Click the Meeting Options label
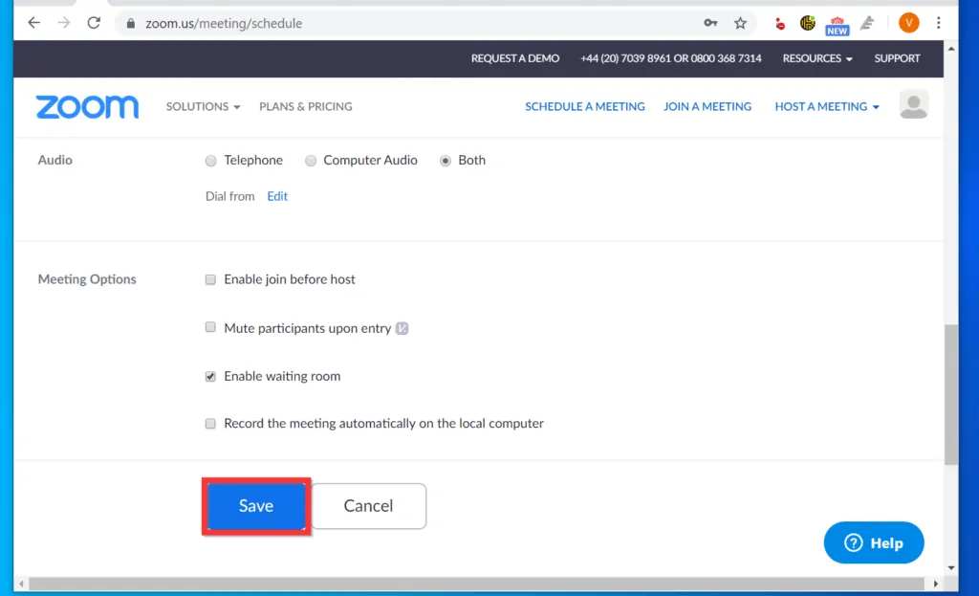Screen dimensions: 979x596 pyautogui.click(x=87, y=279)
